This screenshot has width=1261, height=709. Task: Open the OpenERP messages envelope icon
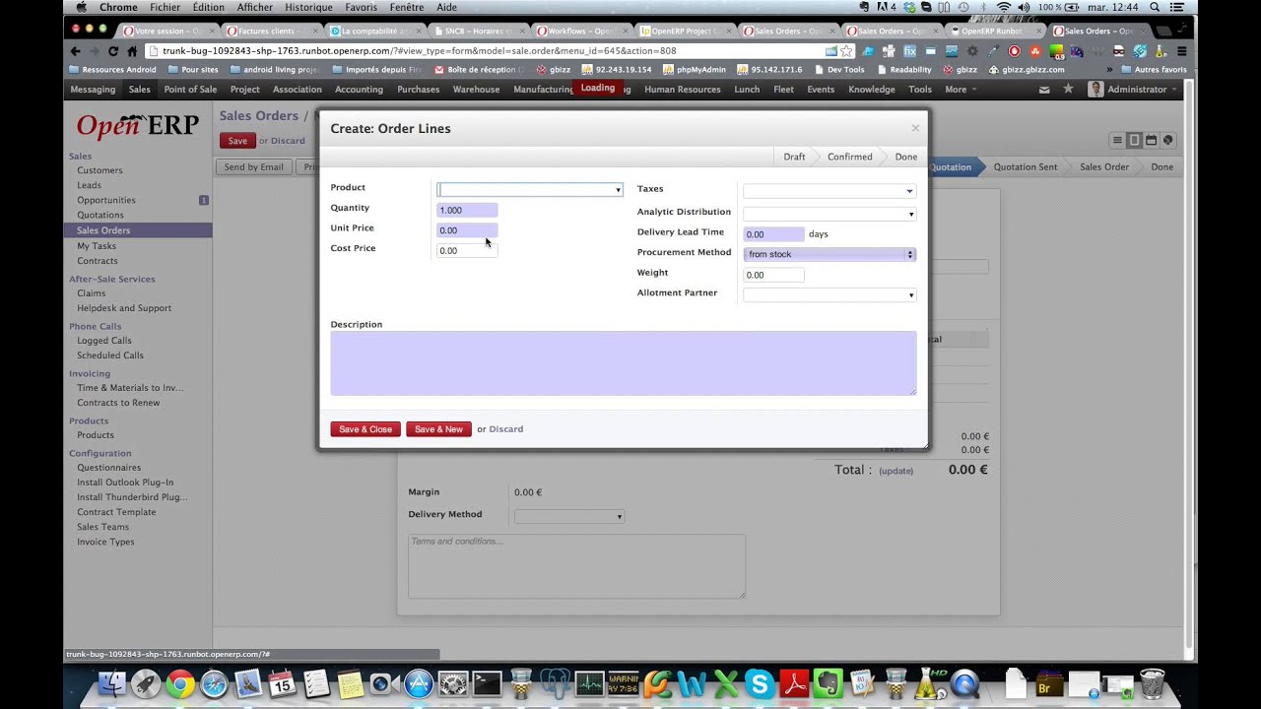(1044, 90)
